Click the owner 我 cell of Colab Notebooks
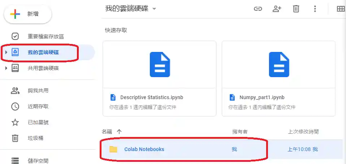The image size is (346, 164). click(234, 149)
